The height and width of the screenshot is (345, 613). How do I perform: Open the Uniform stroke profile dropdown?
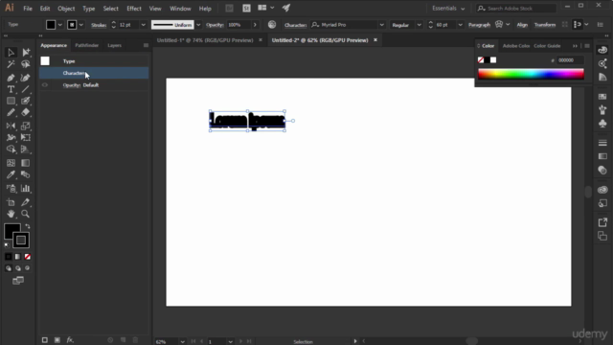[x=198, y=25]
